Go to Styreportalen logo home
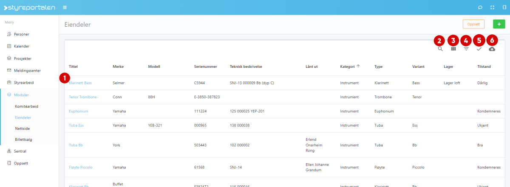Screen dimensions: 510x187 pyautogui.click(x=29, y=7)
